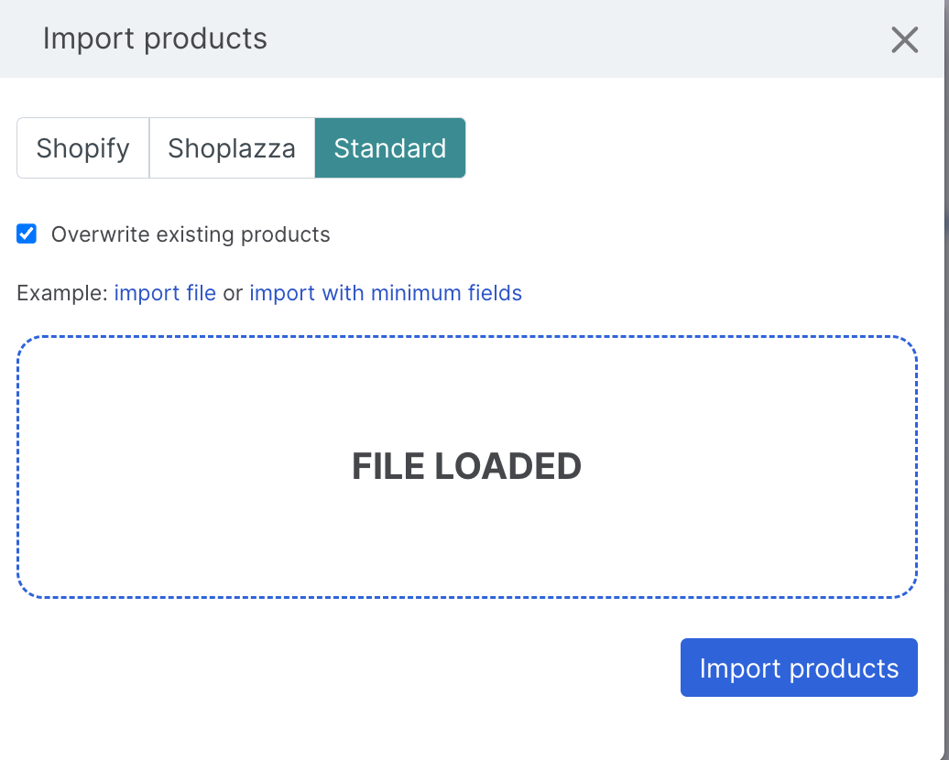Open the 'import file' example link
949x760 pixels.
[165, 294]
